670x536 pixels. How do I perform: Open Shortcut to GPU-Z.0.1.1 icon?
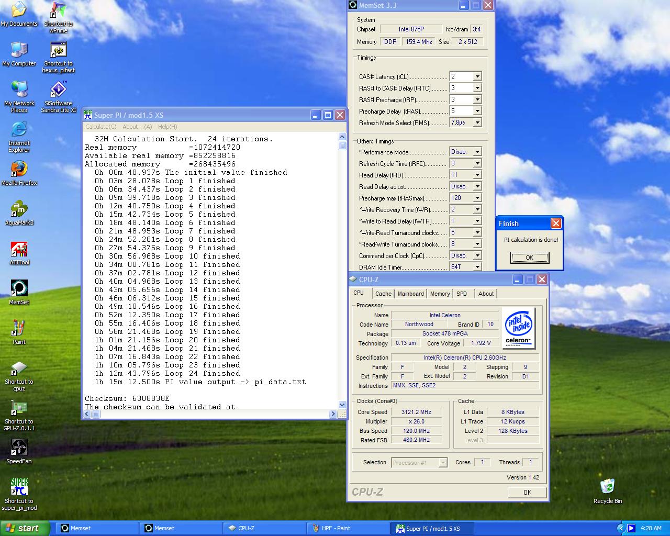19,416
